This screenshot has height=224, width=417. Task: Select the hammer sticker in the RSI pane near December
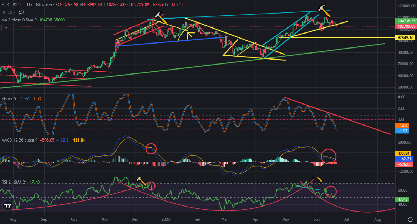click(x=142, y=182)
